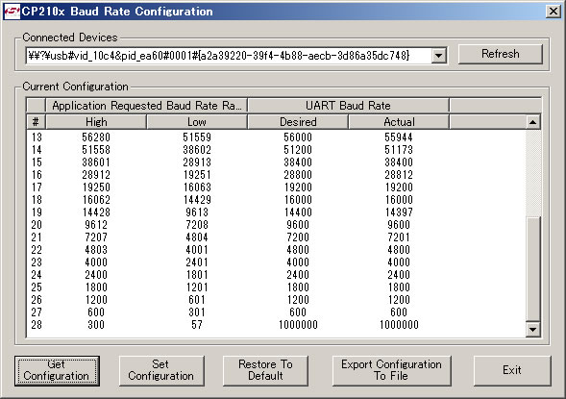Select row 21 Actual value 7201
The width and height of the screenshot is (566, 399).
pyautogui.click(x=399, y=237)
